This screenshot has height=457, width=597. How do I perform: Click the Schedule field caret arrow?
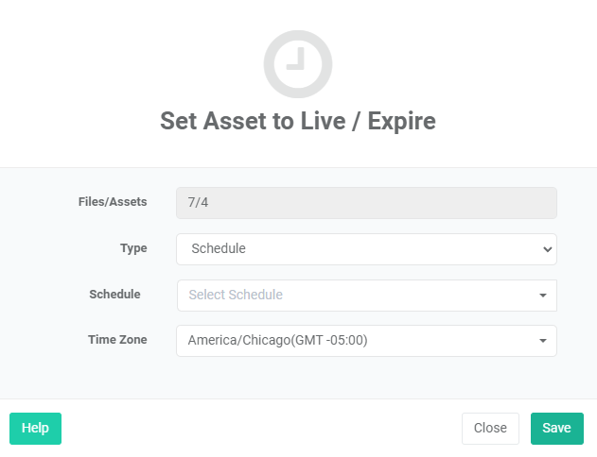(x=543, y=296)
